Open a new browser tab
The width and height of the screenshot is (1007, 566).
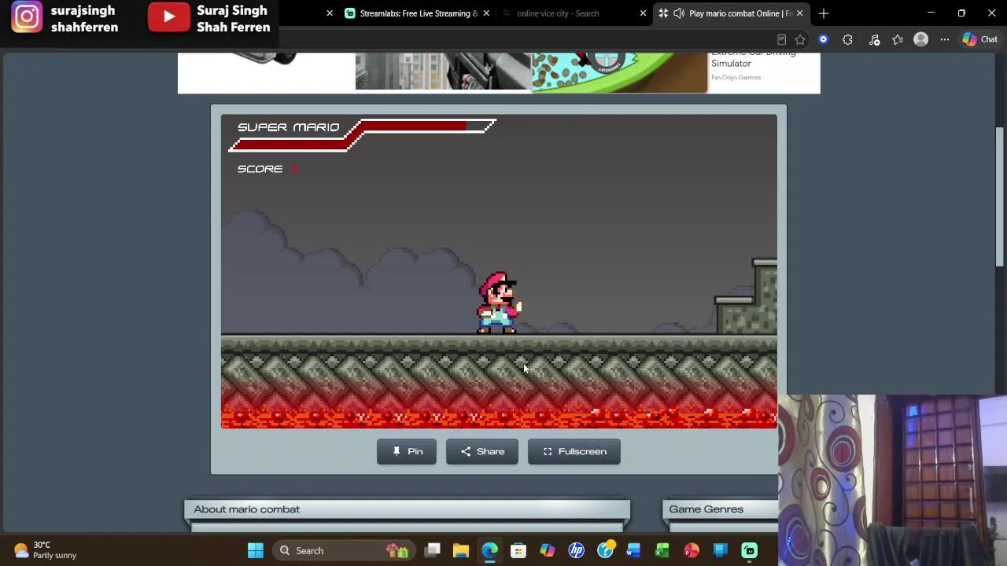point(824,13)
